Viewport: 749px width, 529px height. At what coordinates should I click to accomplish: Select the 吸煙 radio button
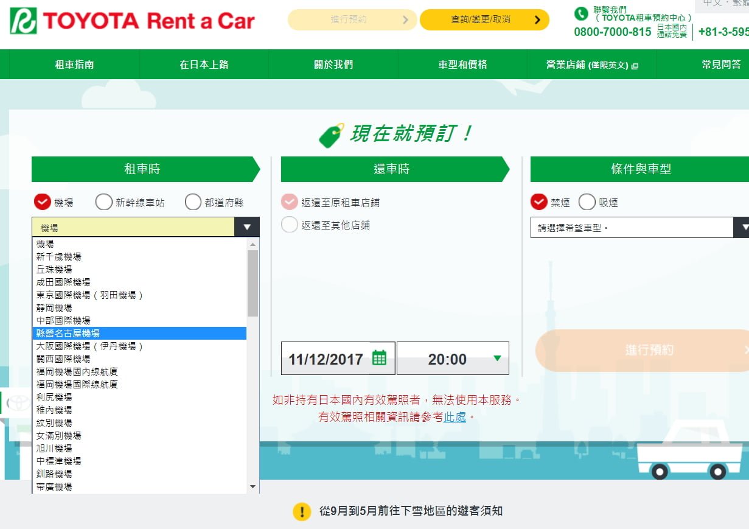point(587,201)
